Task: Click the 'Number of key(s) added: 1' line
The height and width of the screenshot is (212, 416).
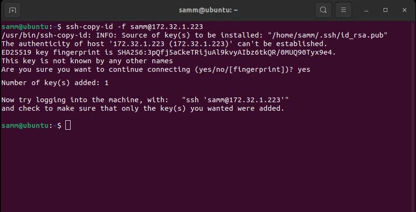Action: [x=55, y=83]
